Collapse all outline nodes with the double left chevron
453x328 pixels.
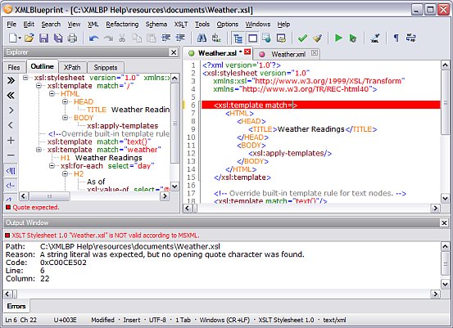11,95
